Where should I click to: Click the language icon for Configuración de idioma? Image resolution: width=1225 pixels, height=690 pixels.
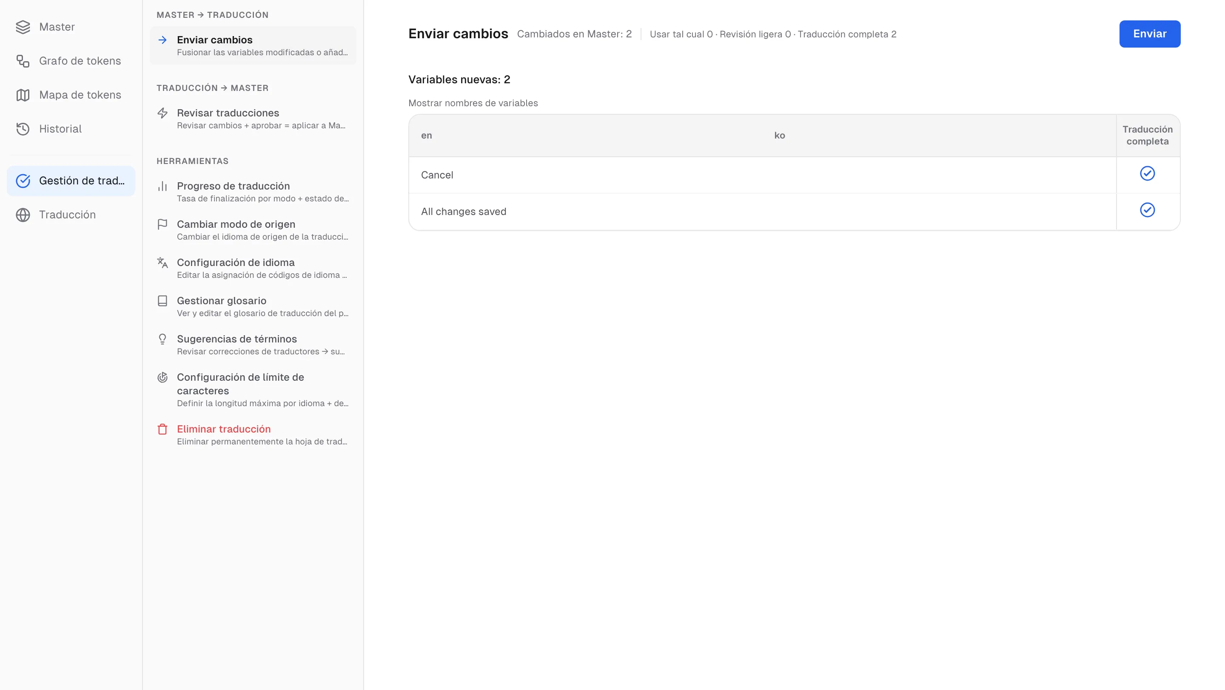click(x=162, y=263)
